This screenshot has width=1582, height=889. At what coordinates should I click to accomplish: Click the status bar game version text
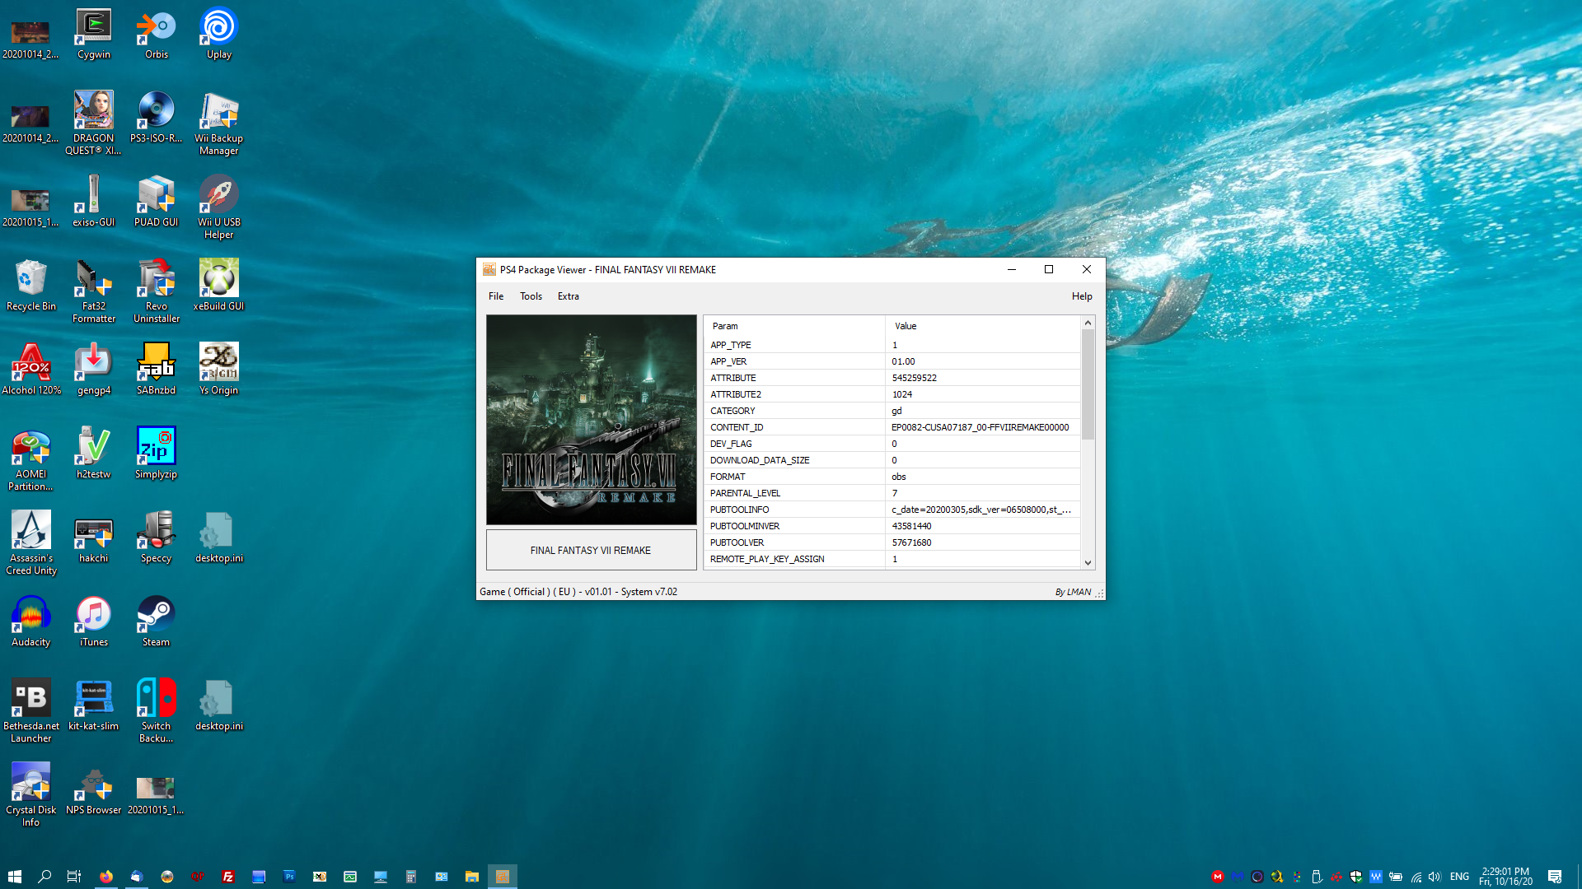(x=578, y=592)
